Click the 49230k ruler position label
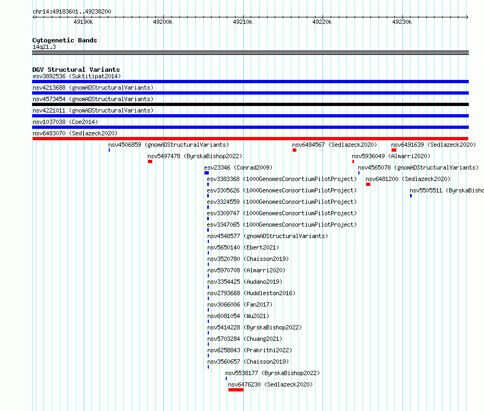Viewport: 484px width, 411px height. click(x=402, y=22)
